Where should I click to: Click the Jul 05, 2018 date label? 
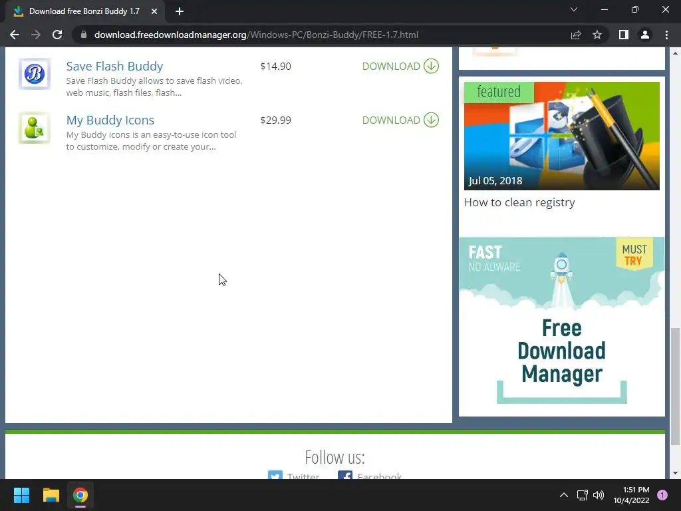495,181
